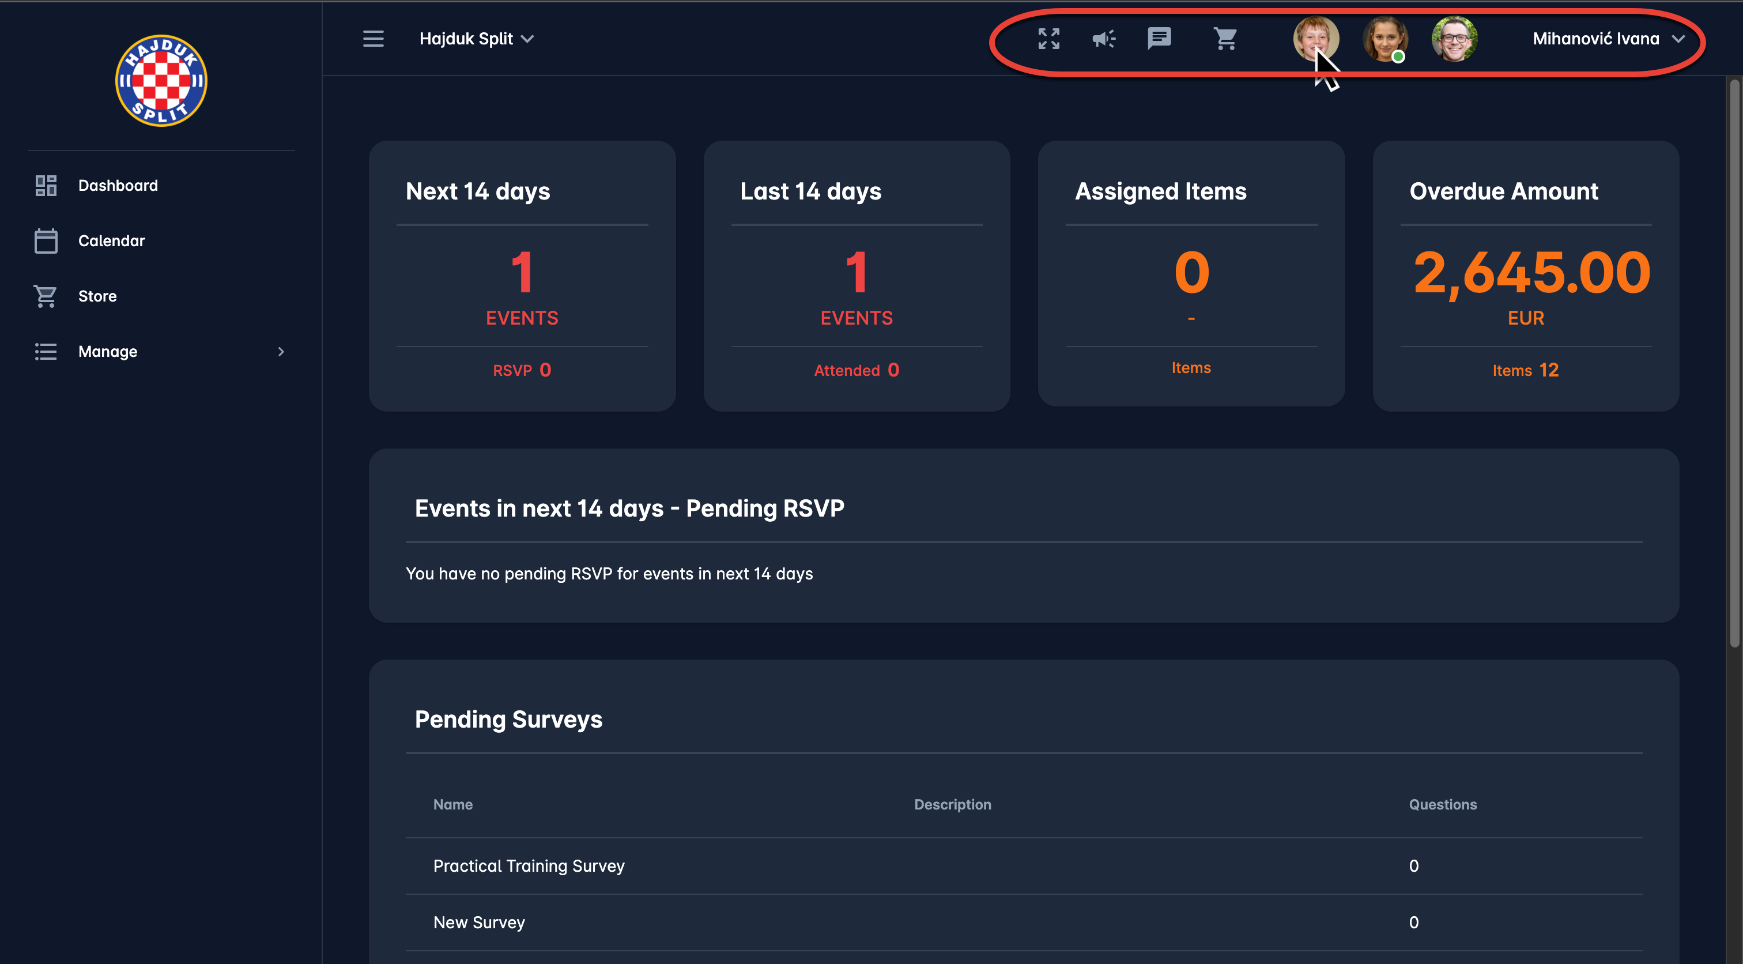
Task: Open Calendar from sidebar
Action: point(112,241)
